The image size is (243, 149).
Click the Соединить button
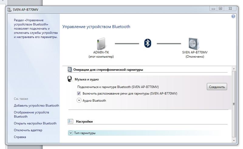217,87
